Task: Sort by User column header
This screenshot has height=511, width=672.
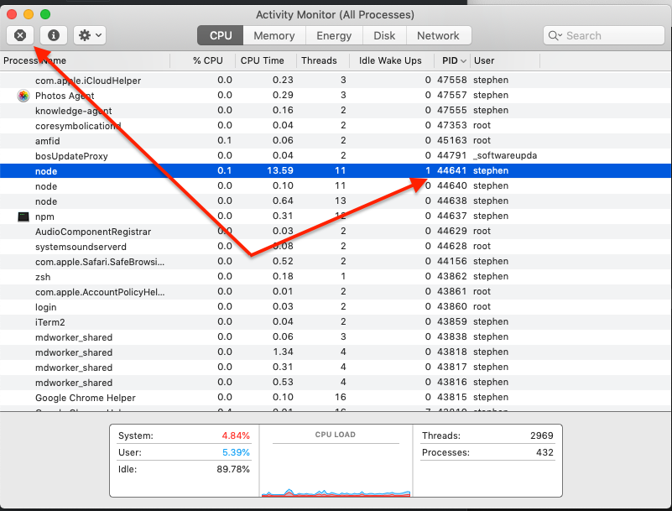Action: [505, 60]
